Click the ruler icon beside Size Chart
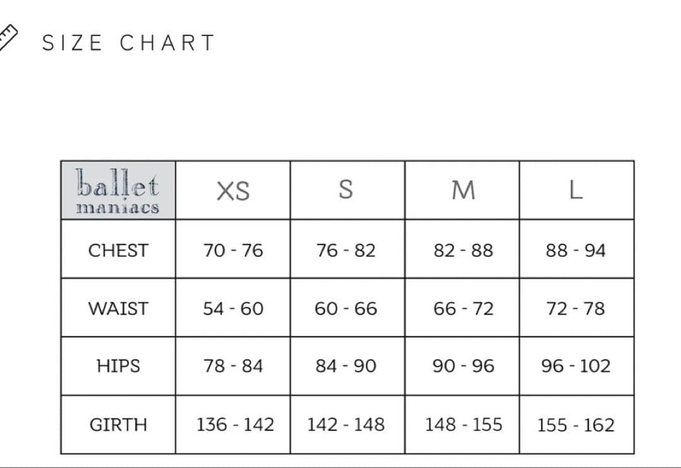The height and width of the screenshot is (468, 681). coord(9,38)
